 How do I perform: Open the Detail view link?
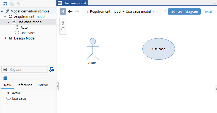coord(208,12)
